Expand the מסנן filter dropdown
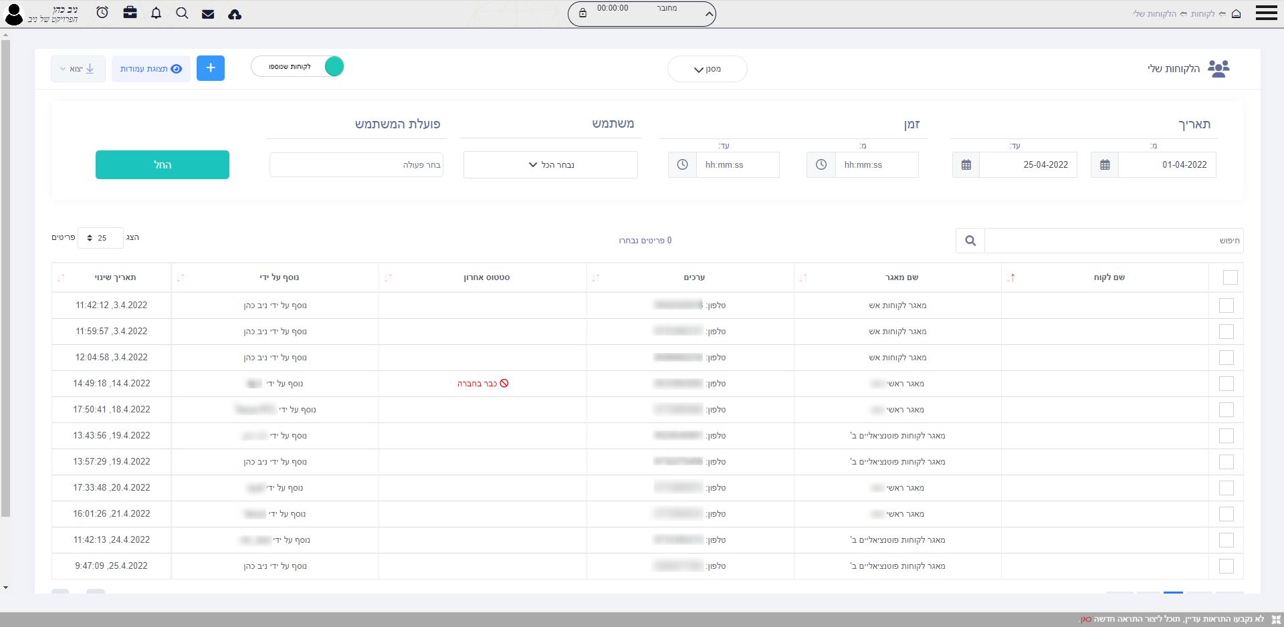The width and height of the screenshot is (1284, 627). pos(707,69)
